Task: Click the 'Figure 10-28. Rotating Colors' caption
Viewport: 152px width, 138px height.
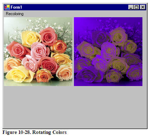Action: coord(35,132)
